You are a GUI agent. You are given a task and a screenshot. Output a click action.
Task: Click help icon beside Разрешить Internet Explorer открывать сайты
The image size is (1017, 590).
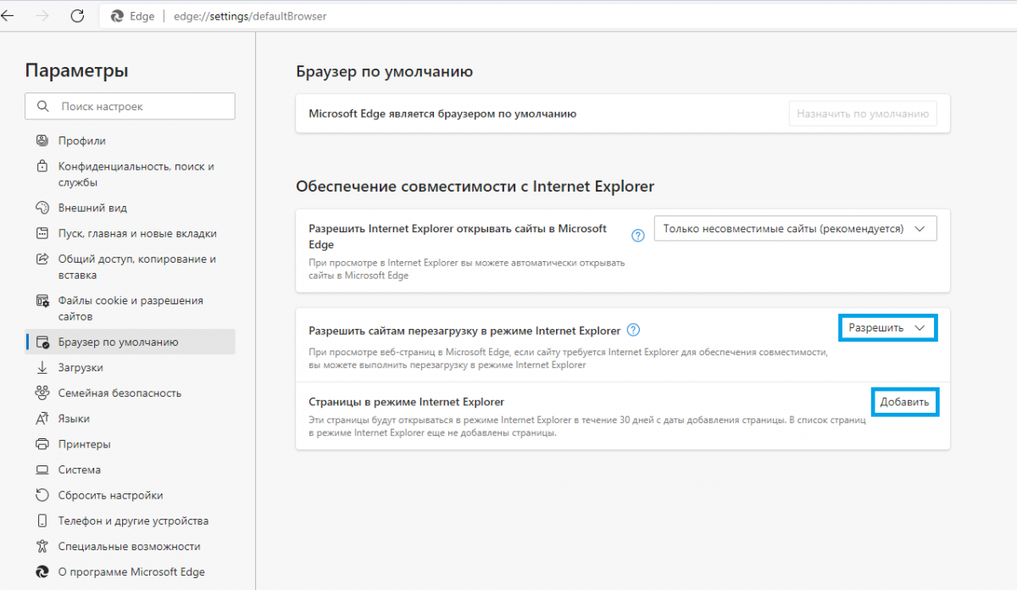click(638, 236)
